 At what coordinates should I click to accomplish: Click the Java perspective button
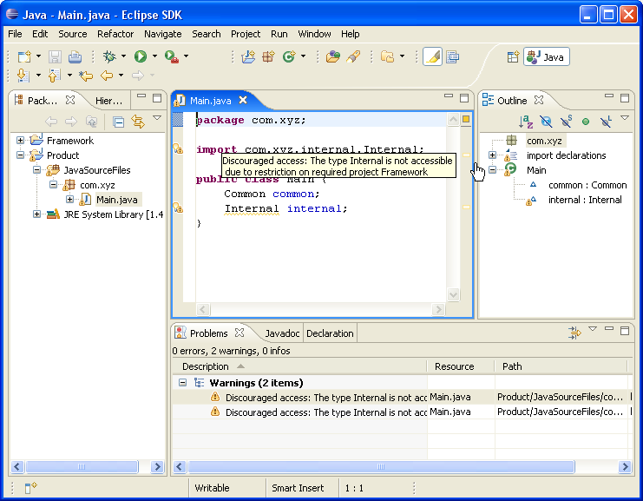click(x=546, y=57)
